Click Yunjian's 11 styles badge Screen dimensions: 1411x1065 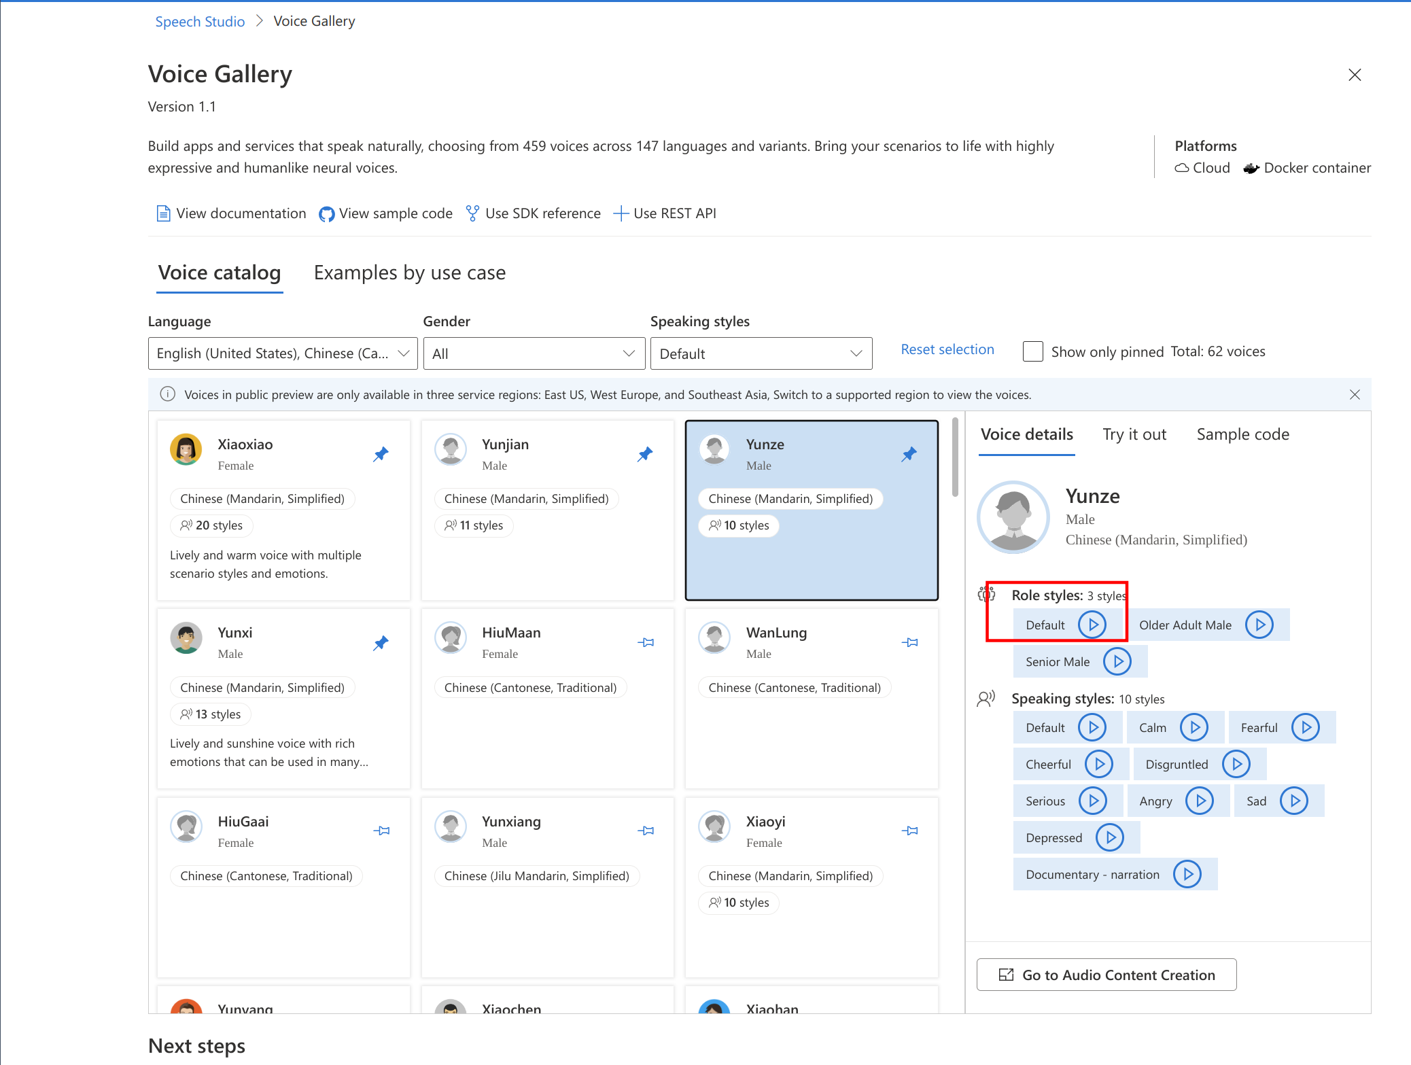[x=474, y=525]
